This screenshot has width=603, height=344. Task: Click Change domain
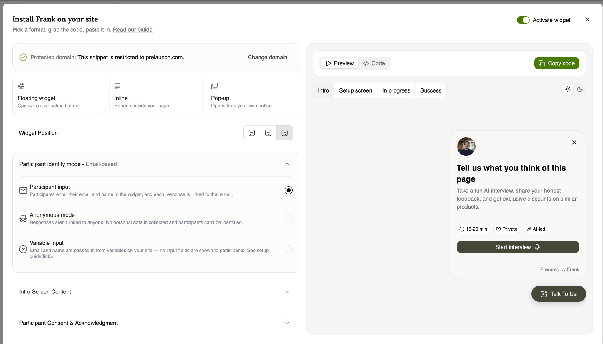pos(267,57)
